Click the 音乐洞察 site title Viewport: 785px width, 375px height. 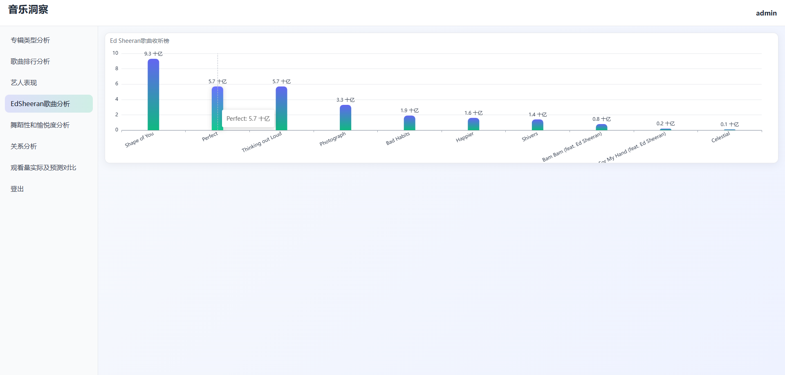point(28,9)
